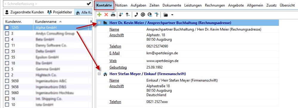Check the box for customer number 16
This screenshot has height=108, width=298.
click(x=7, y=99)
